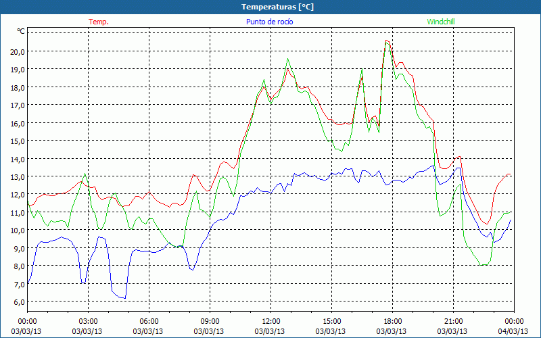Click the '15,0' y-axis value
The width and height of the screenshot is (541, 338).
tap(18, 141)
